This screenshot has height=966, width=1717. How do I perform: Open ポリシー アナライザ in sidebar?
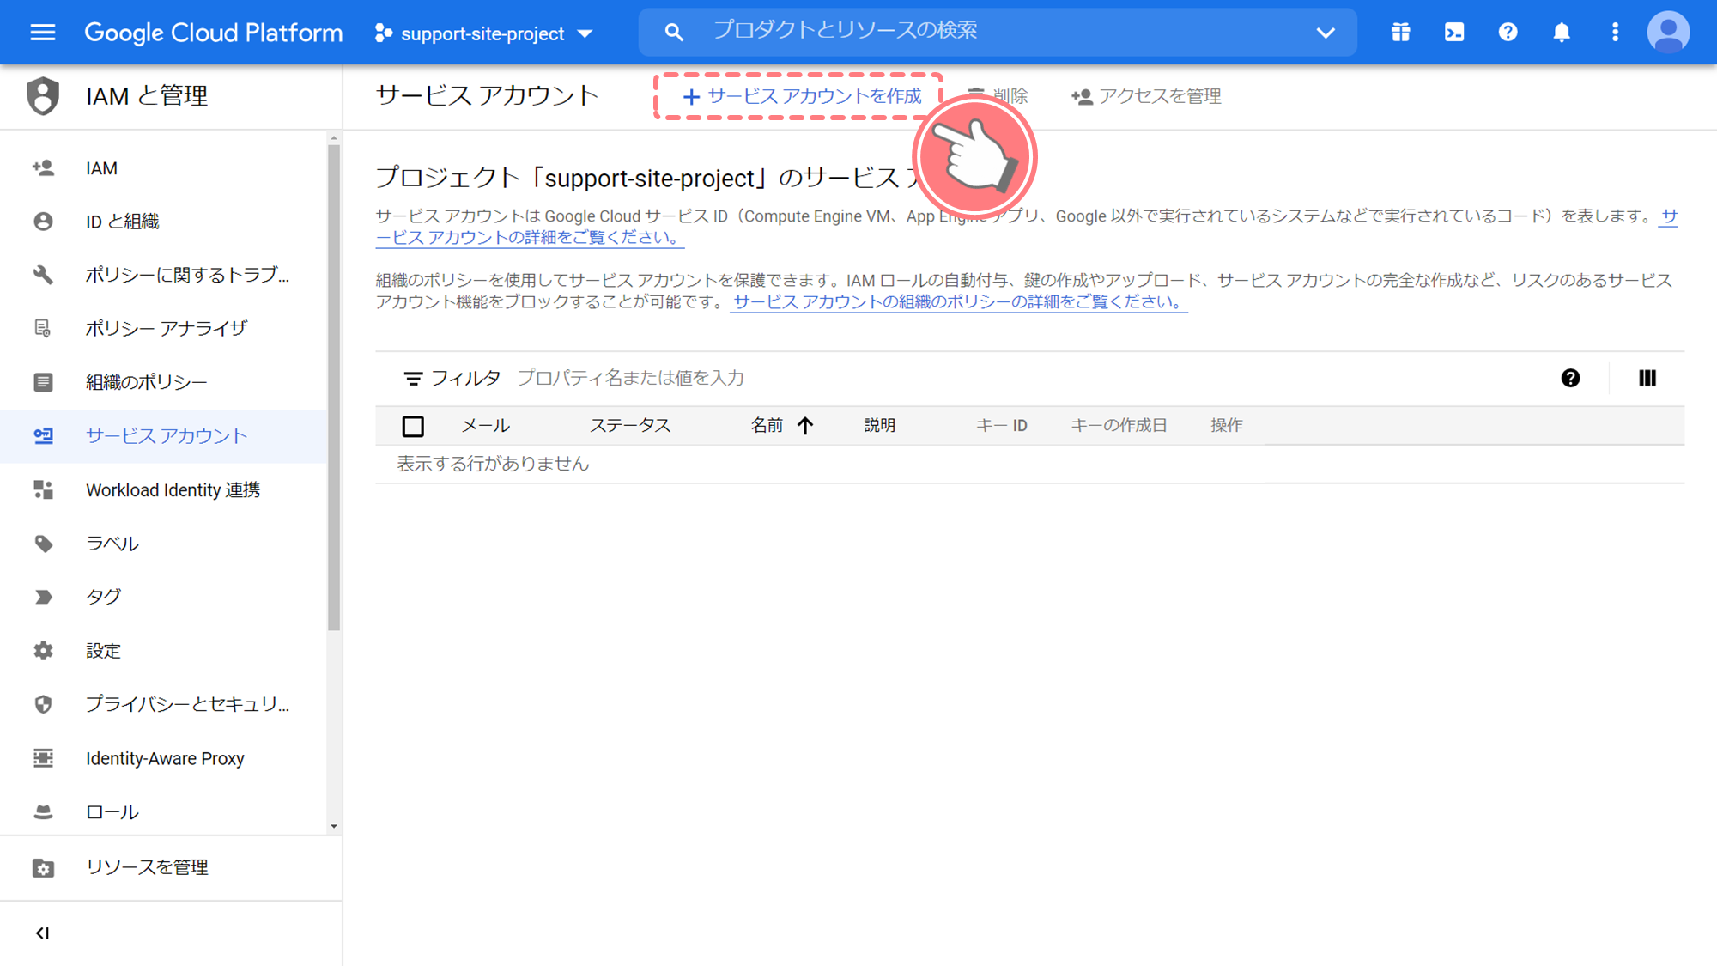[163, 328]
